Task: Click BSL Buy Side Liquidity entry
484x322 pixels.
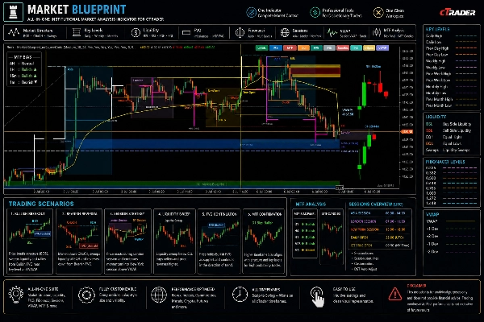Action: 449,124
